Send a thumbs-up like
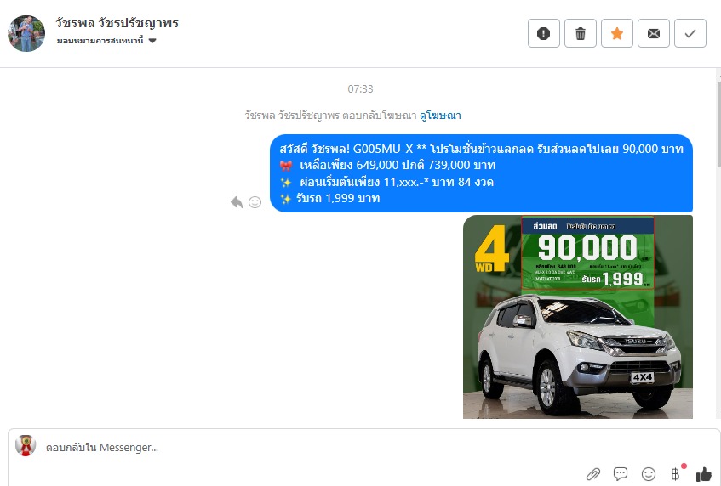Image resolution: width=721 pixels, height=486 pixels. tap(703, 474)
